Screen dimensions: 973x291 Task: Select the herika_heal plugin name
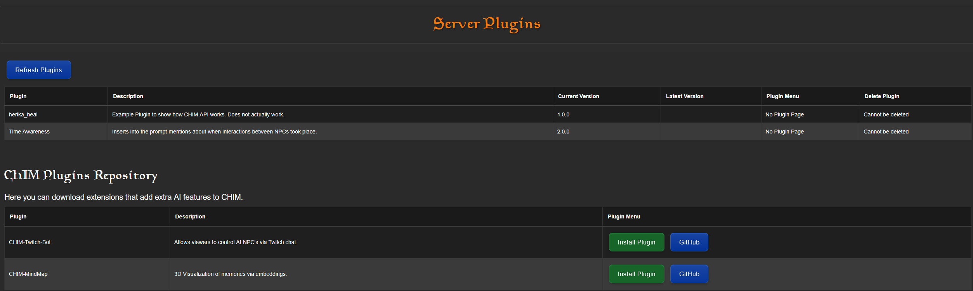point(23,114)
